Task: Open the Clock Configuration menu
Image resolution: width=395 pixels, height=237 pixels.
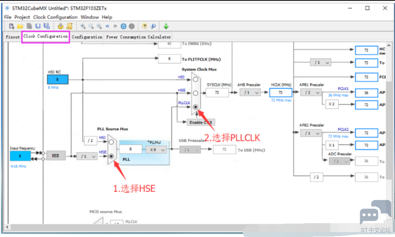Action: tap(55, 17)
